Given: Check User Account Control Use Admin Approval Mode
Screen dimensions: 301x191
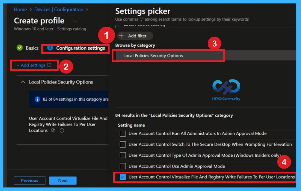Looking at the screenshot, I should (x=123, y=166).
